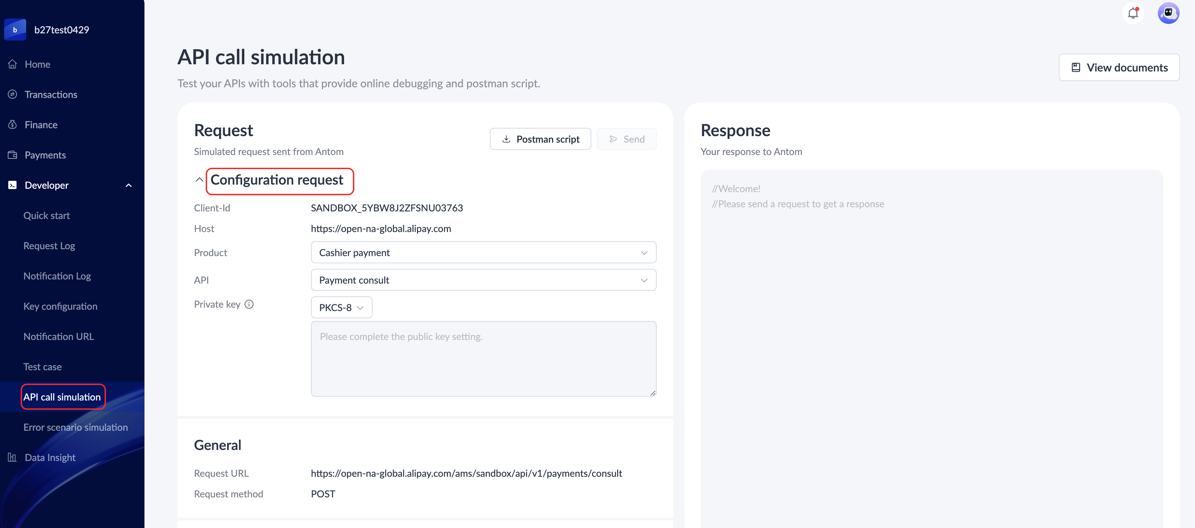Click into the private key text area
The height and width of the screenshot is (528, 1195).
[483, 359]
